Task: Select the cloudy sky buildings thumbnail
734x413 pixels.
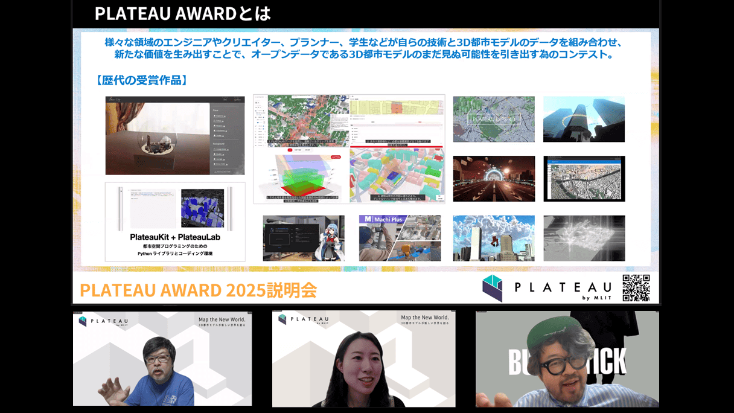Action: [494, 238]
